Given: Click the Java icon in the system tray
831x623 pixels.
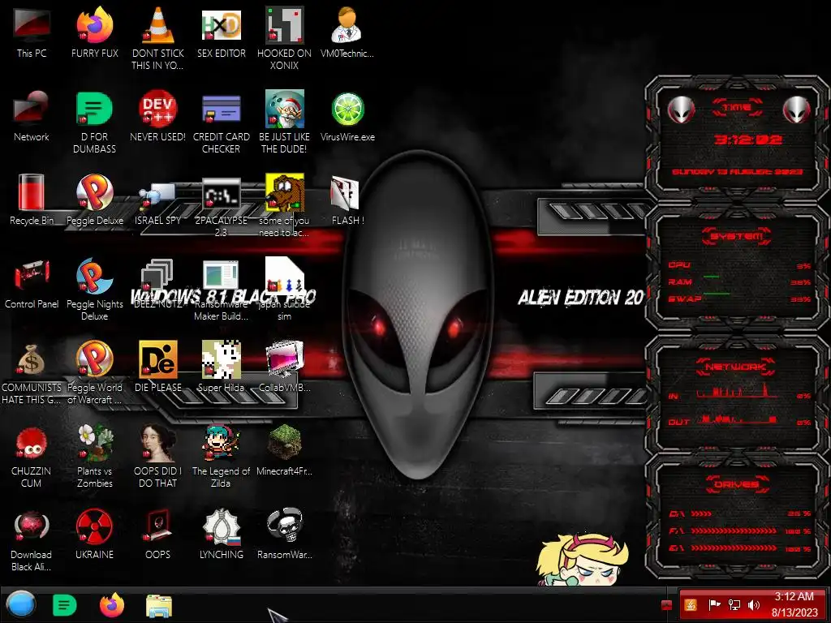Looking at the screenshot, I should click(691, 605).
